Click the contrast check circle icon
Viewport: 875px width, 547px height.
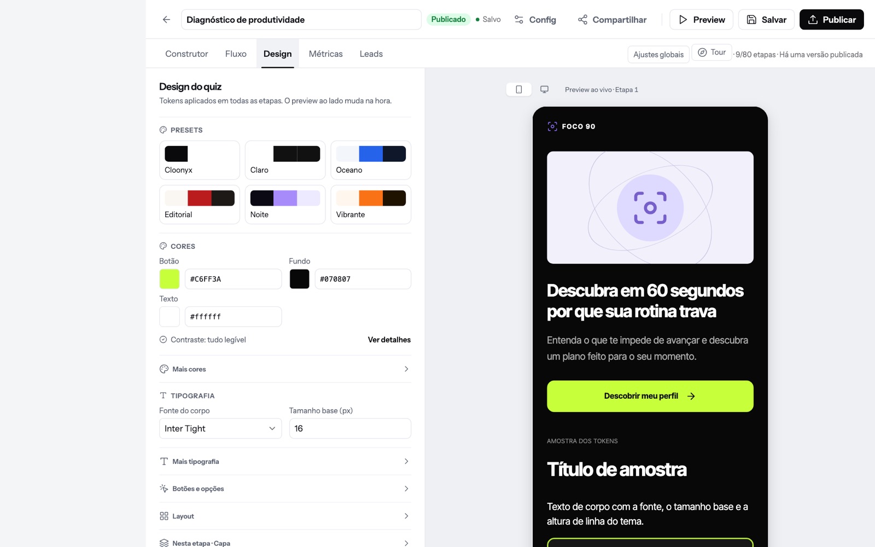pyautogui.click(x=163, y=340)
